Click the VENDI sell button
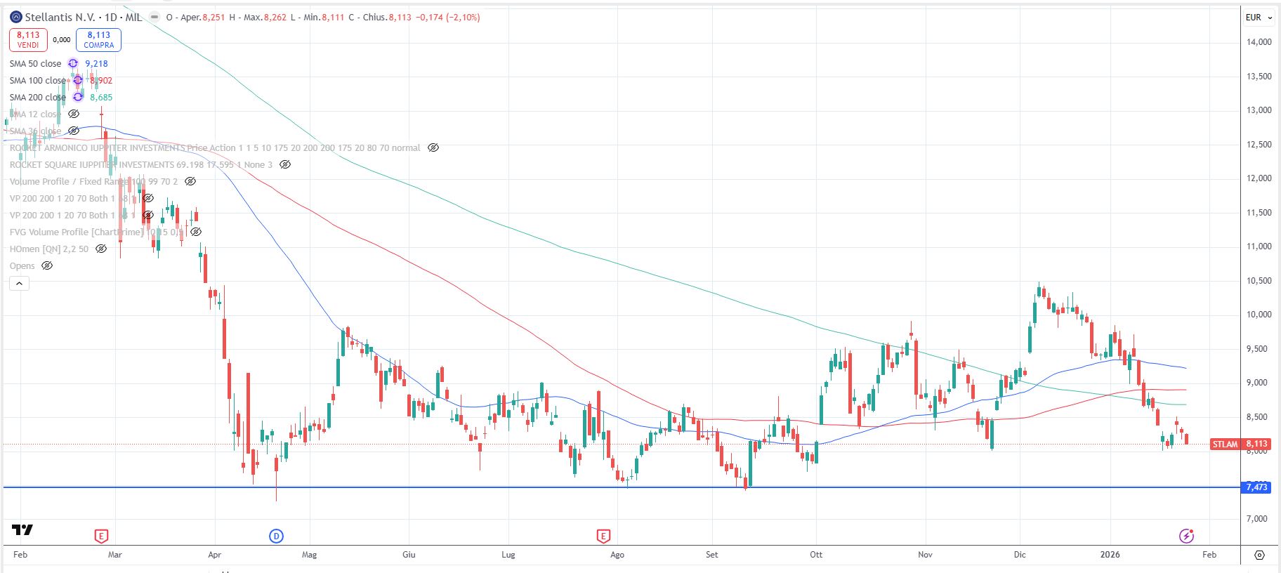The image size is (1281, 573). click(28, 40)
